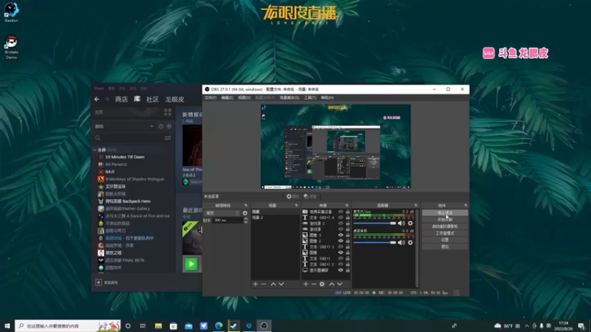Open the Brotato Demo desktop shortcut
This screenshot has width=591, height=332.
(11, 47)
